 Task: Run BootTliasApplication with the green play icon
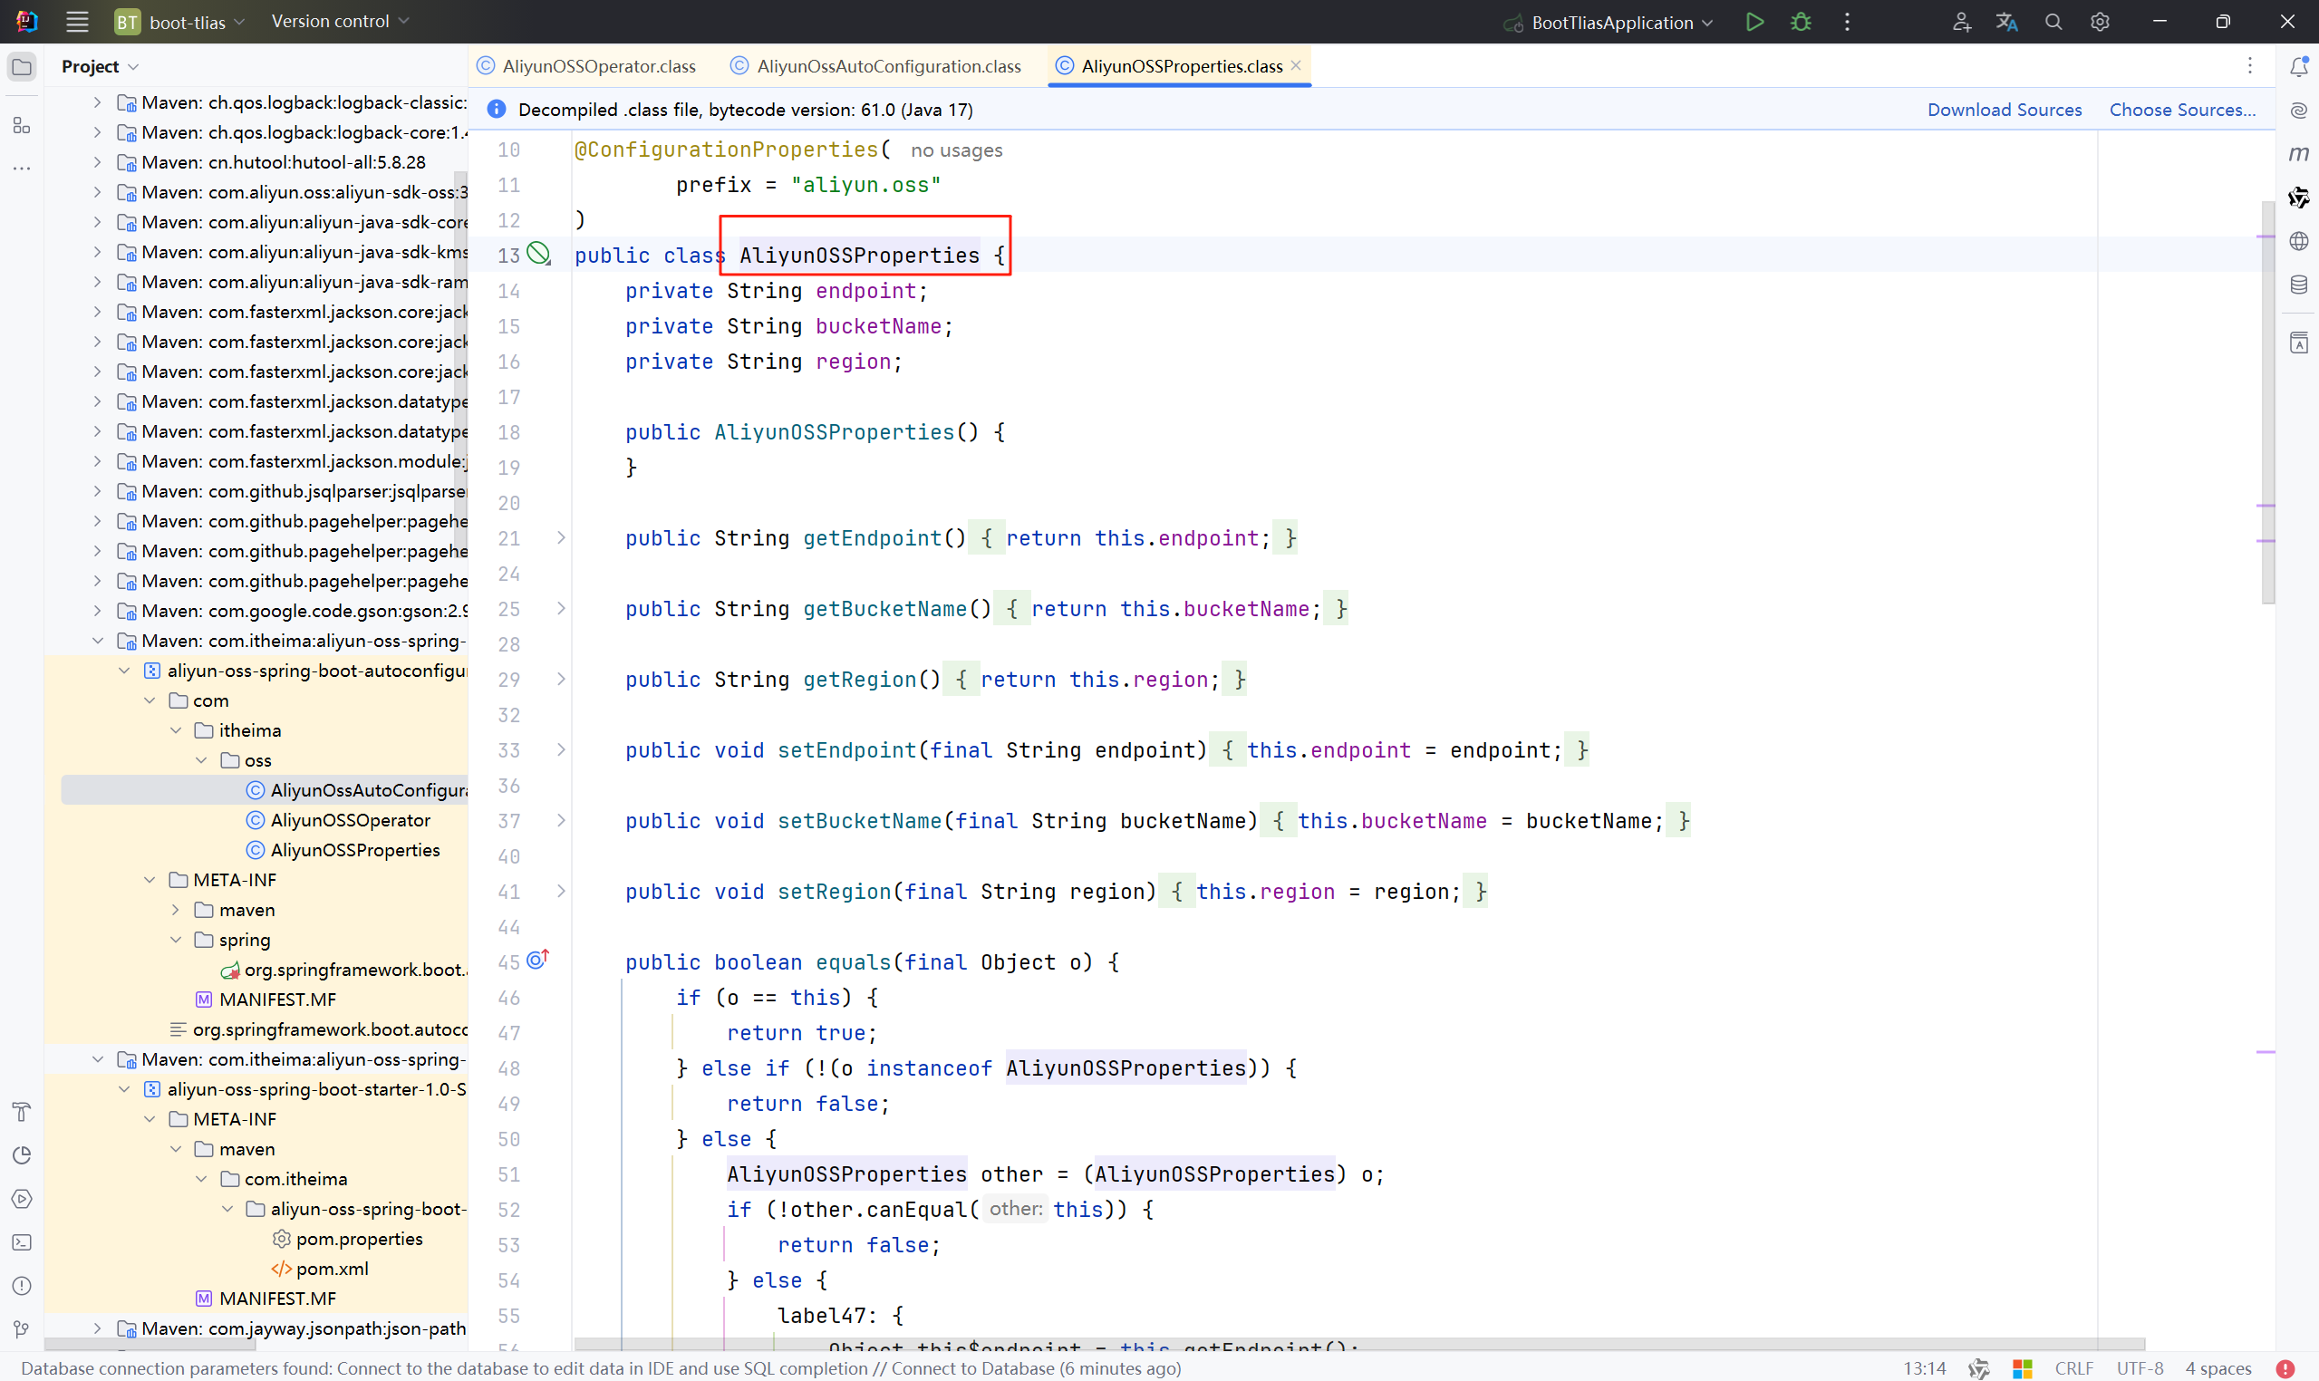1754,22
